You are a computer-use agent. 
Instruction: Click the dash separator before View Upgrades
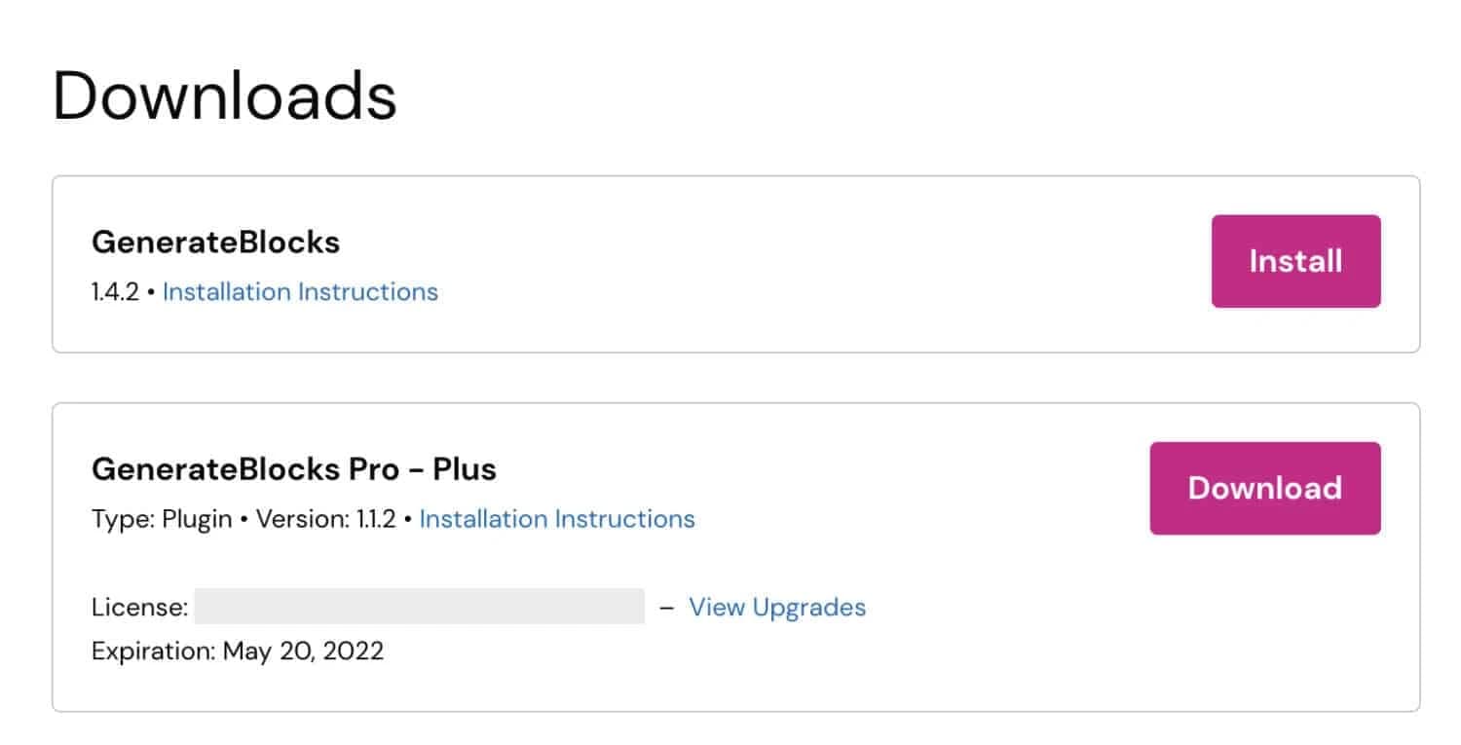(x=667, y=607)
